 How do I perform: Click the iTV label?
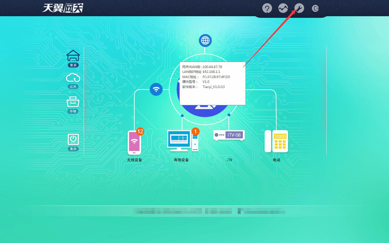click(x=229, y=160)
